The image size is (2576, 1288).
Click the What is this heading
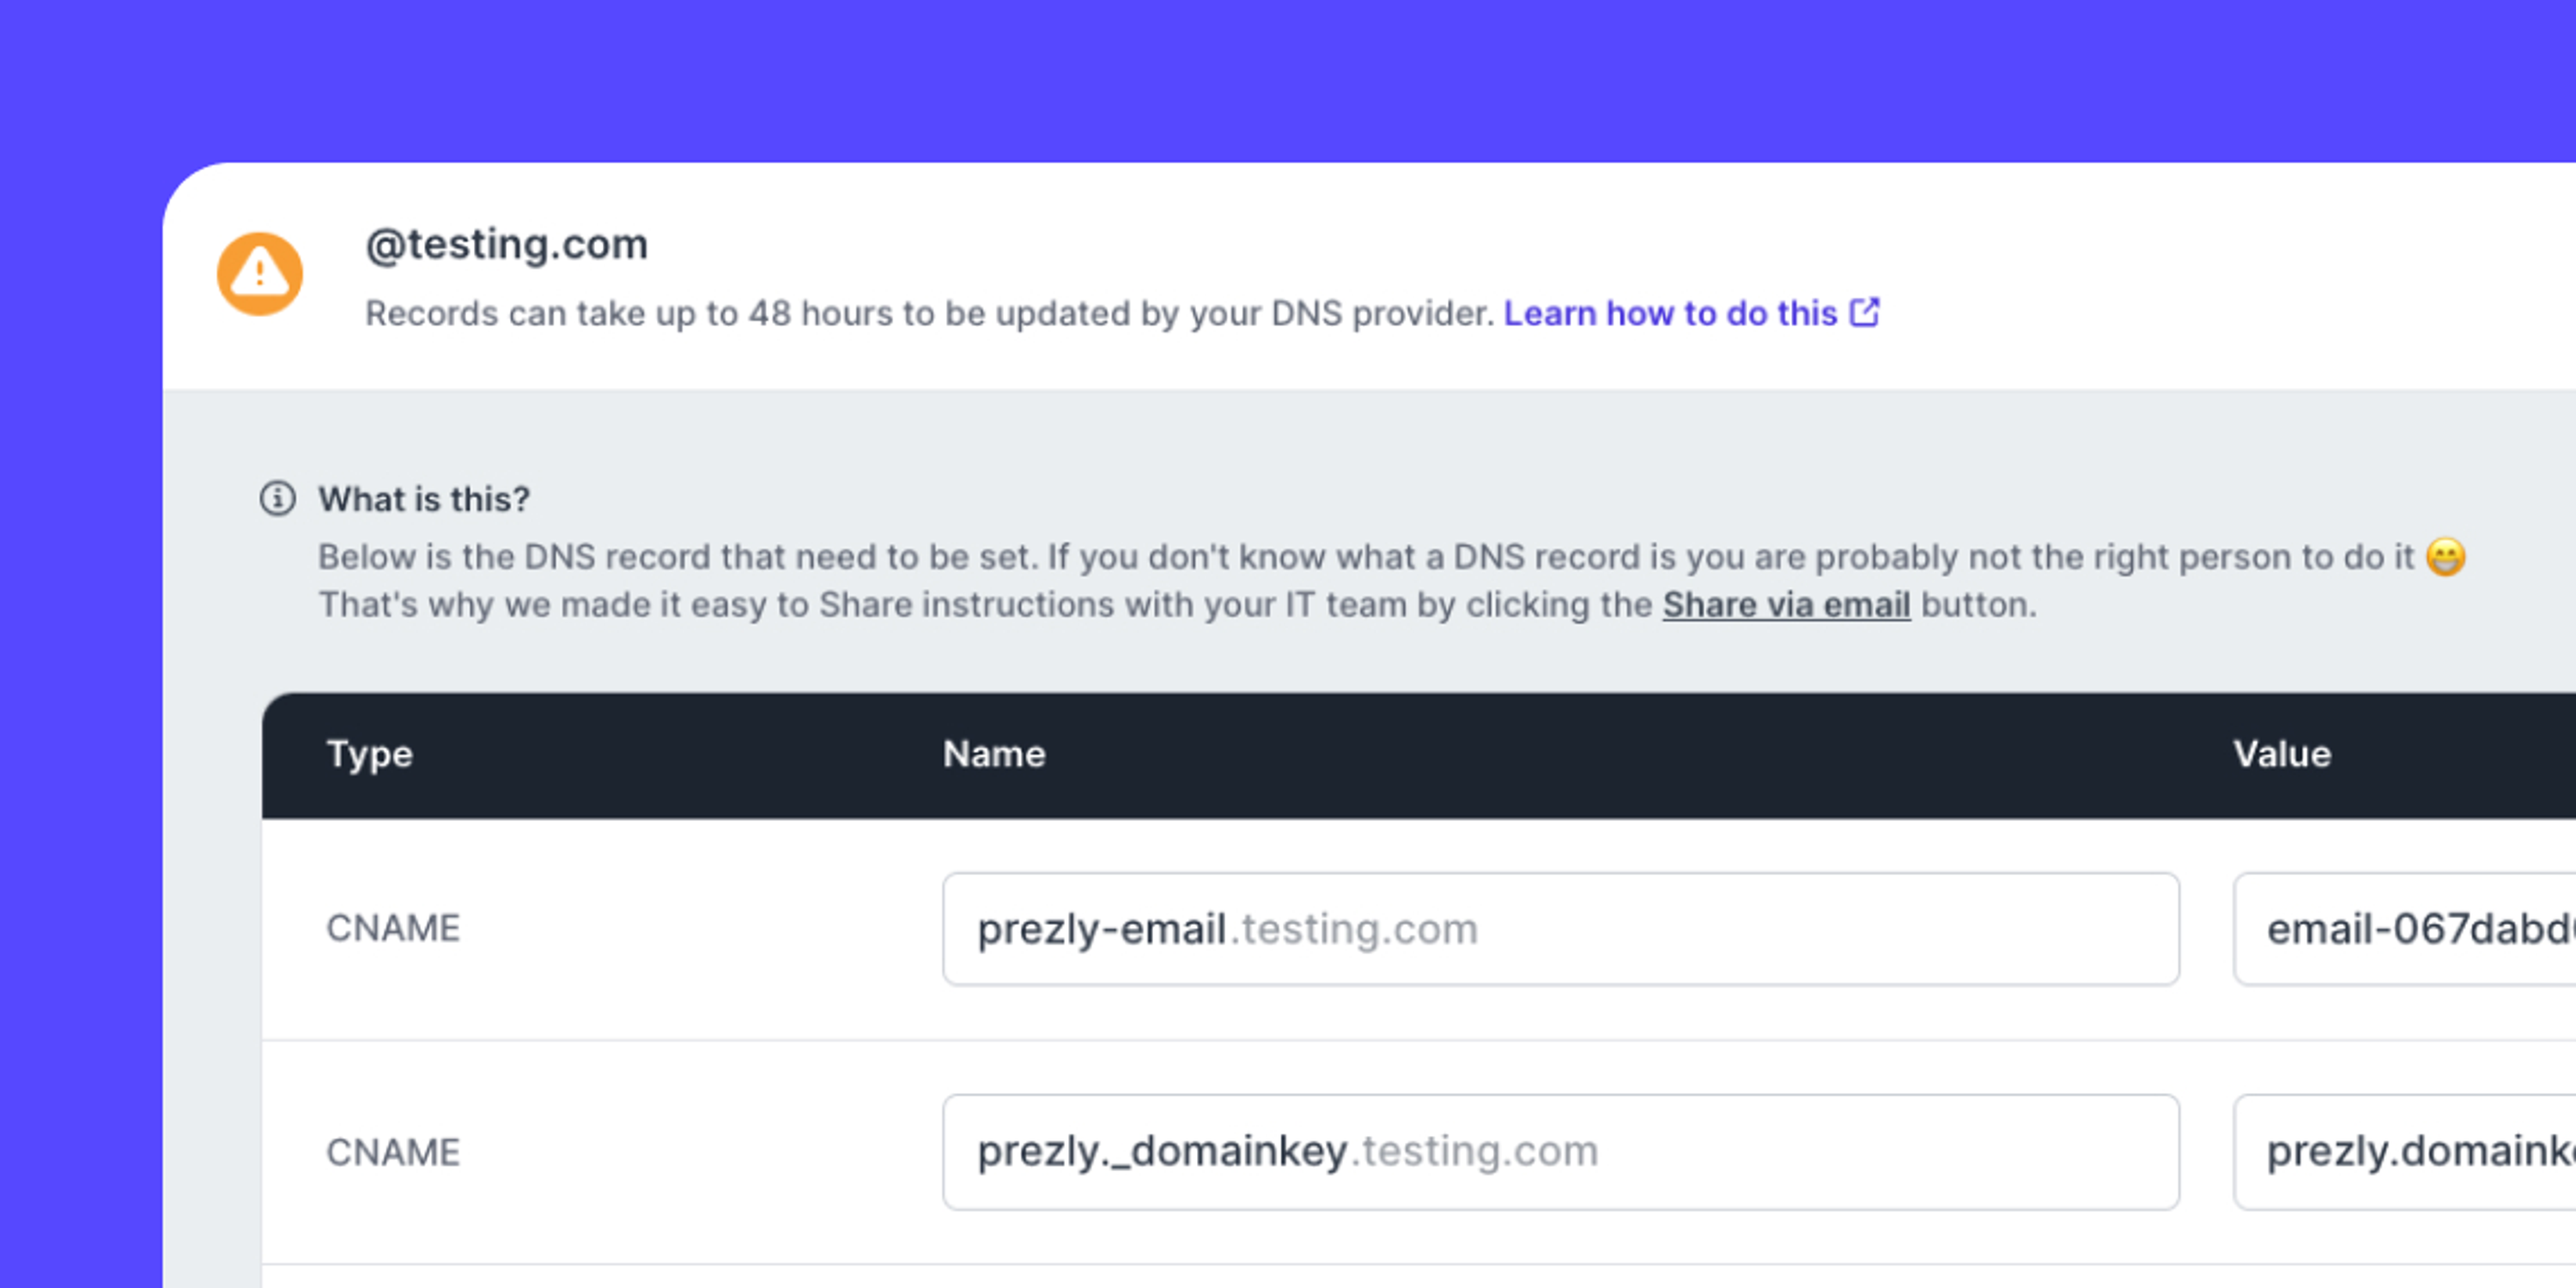tap(423, 498)
